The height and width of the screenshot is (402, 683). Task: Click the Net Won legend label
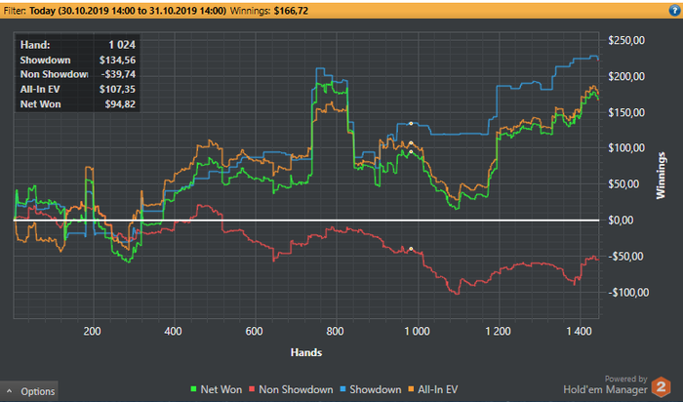[x=221, y=389]
